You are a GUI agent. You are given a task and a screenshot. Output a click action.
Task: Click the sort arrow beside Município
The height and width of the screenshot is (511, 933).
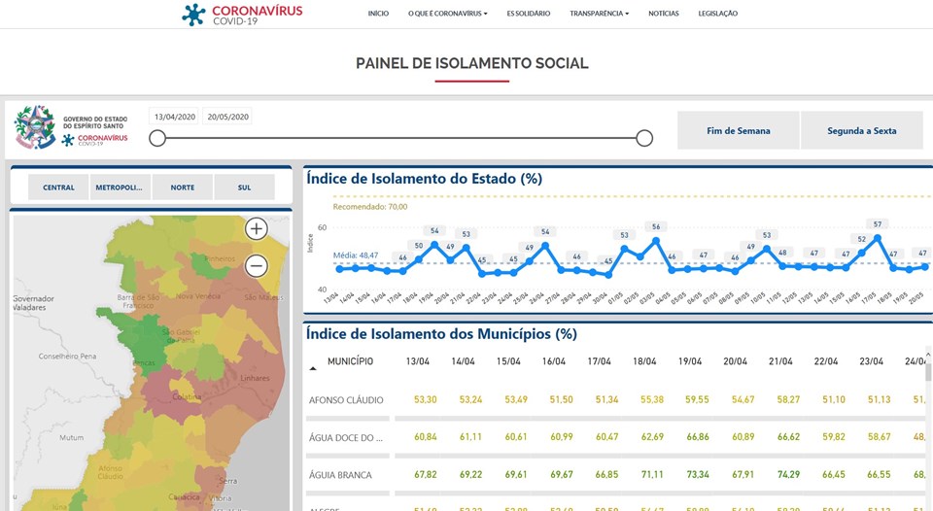(313, 369)
